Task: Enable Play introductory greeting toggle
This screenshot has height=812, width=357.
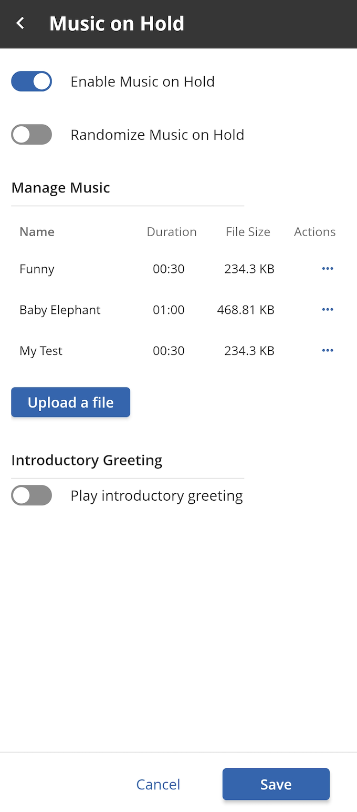Action: (x=31, y=495)
